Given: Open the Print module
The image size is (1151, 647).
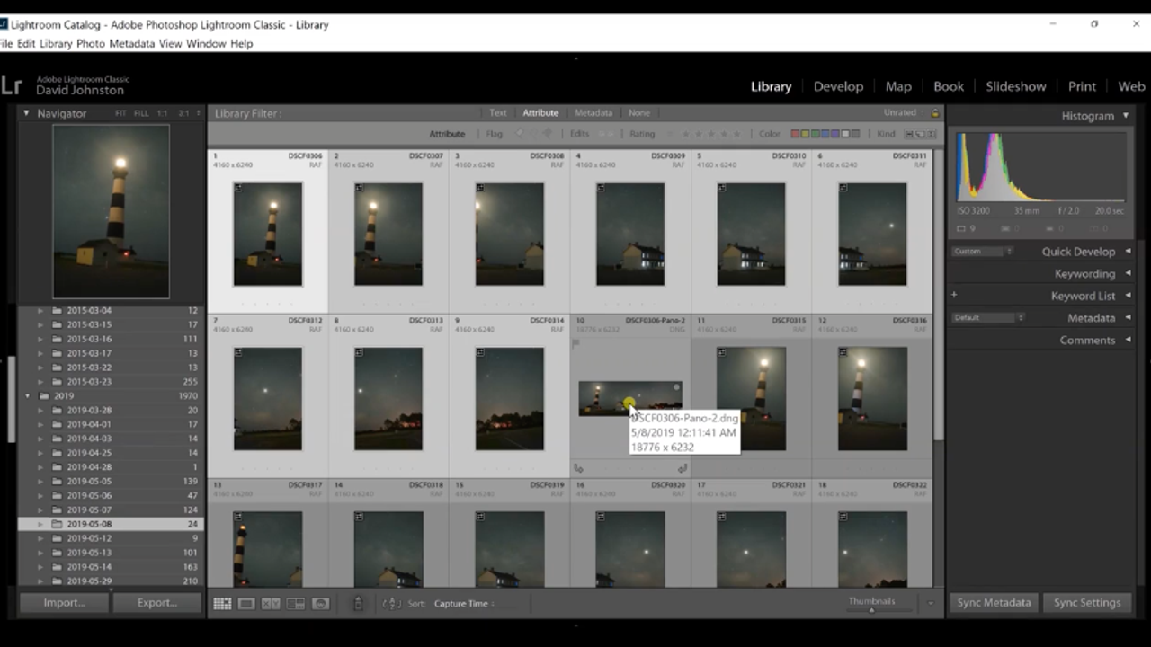Looking at the screenshot, I should (1082, 86).
